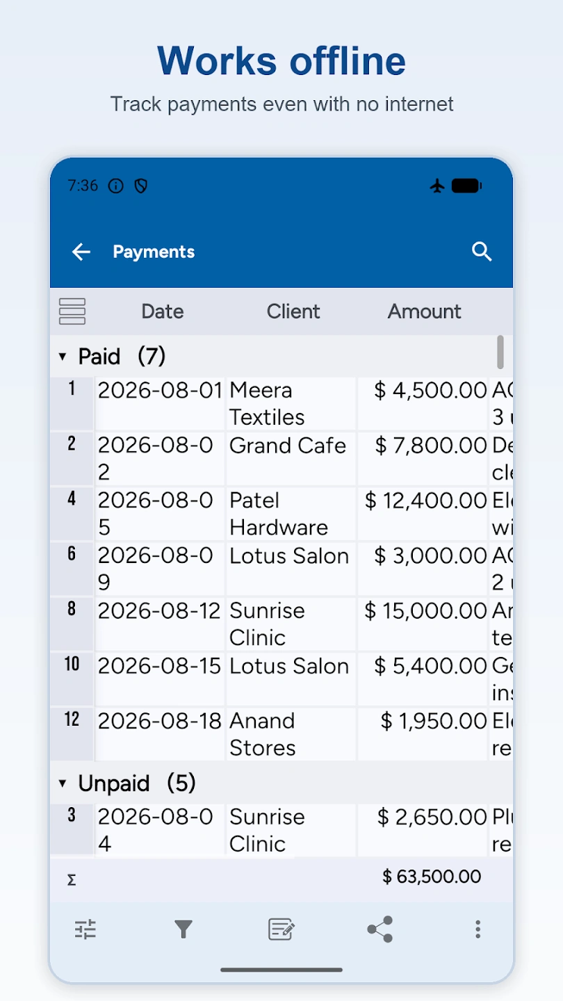Click the vertical scrollbar thumb
This screenshot has height=1001, width=563.
click(500, 352)
